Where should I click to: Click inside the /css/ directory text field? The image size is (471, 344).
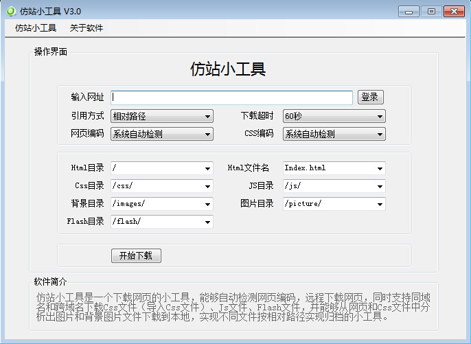point(156,186)
